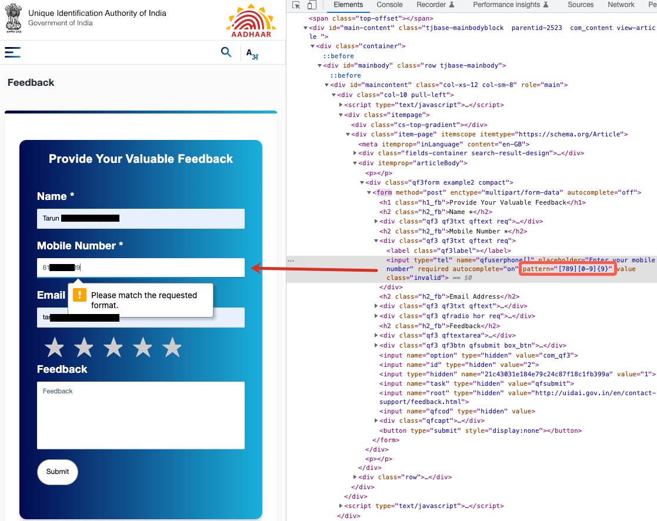Expand the qfradio hor req div
Screen dimensions: 657x521
pos(376,316)
